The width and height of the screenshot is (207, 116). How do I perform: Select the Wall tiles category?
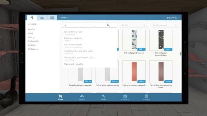(x=32, y=45)
